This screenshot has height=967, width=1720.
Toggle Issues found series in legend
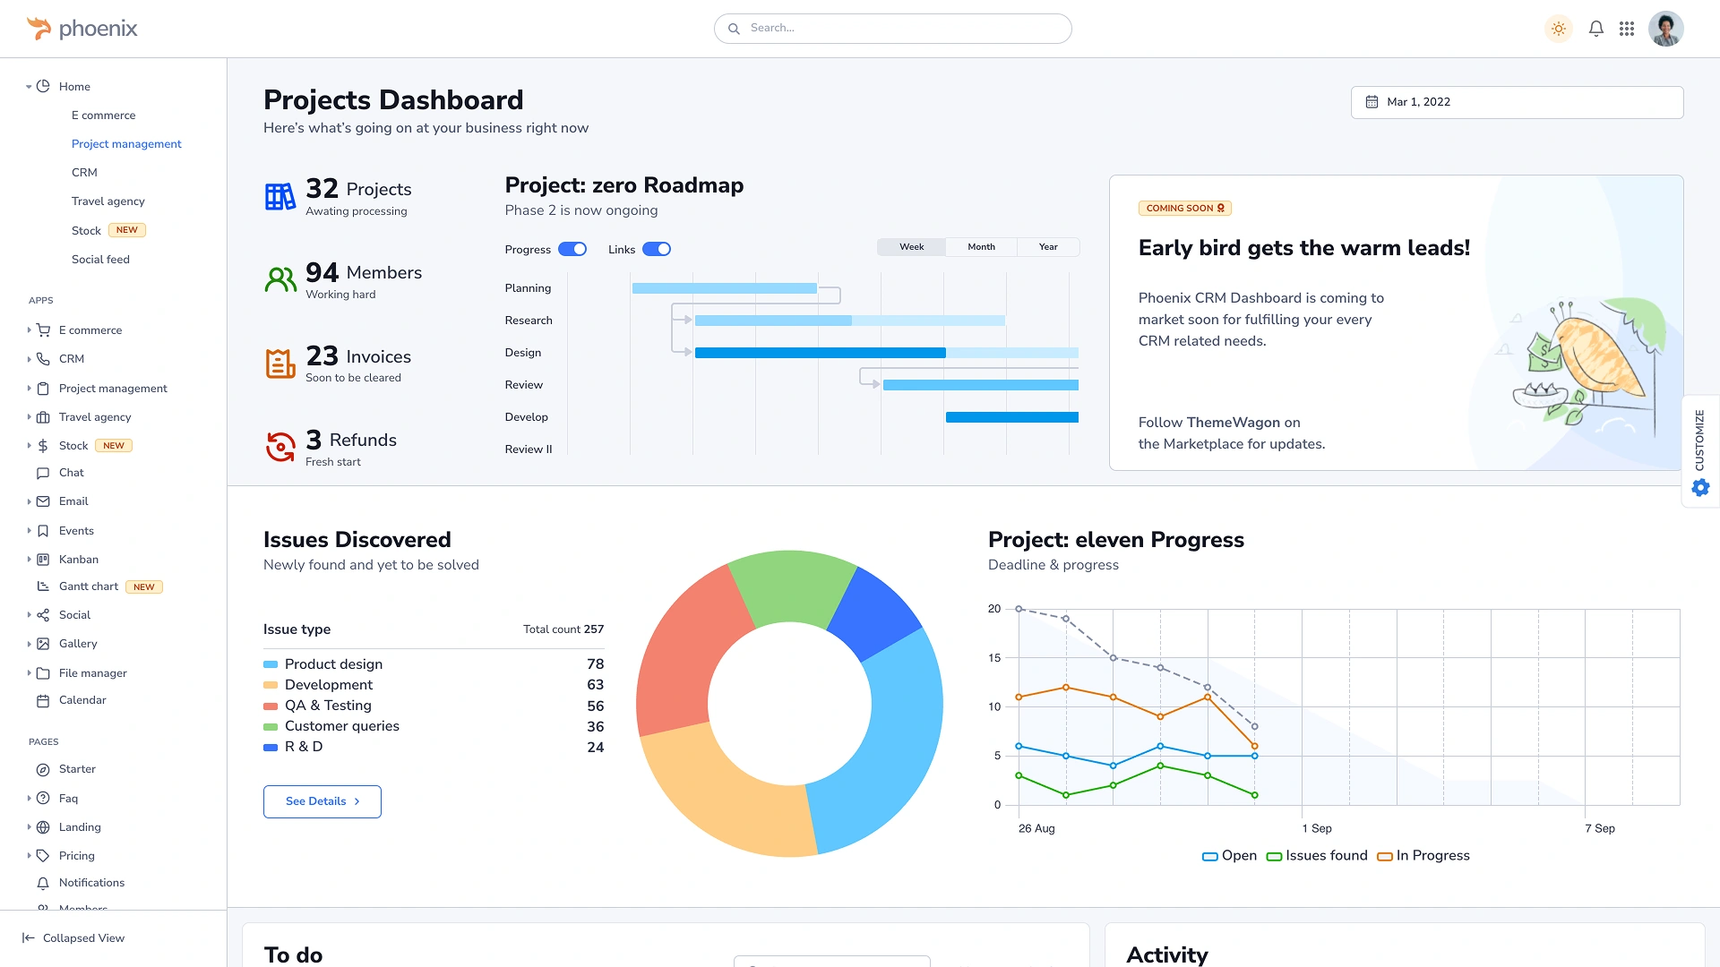pyautogui.click(x=1317, y=856)
